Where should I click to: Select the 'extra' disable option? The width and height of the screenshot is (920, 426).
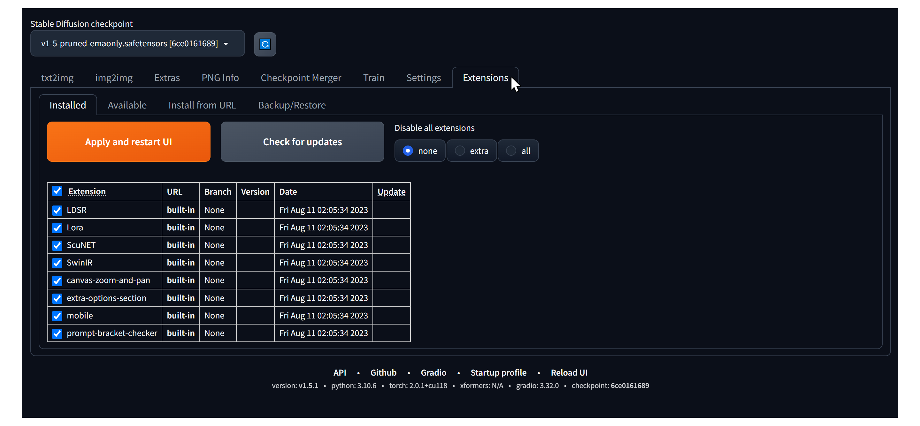coord(472,151)
